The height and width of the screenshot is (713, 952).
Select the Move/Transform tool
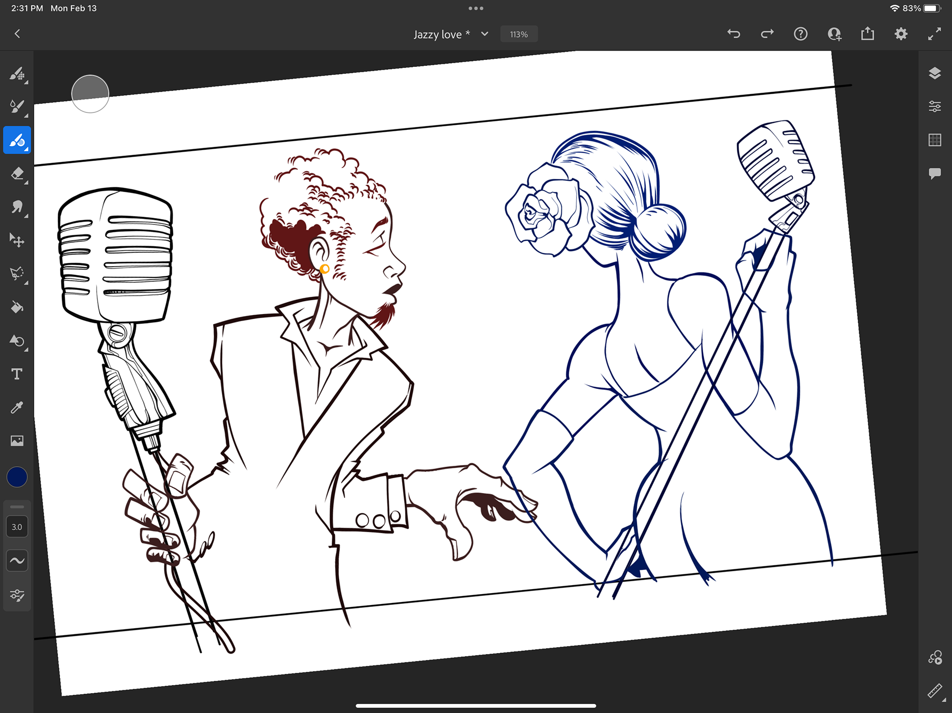point(17,240)
